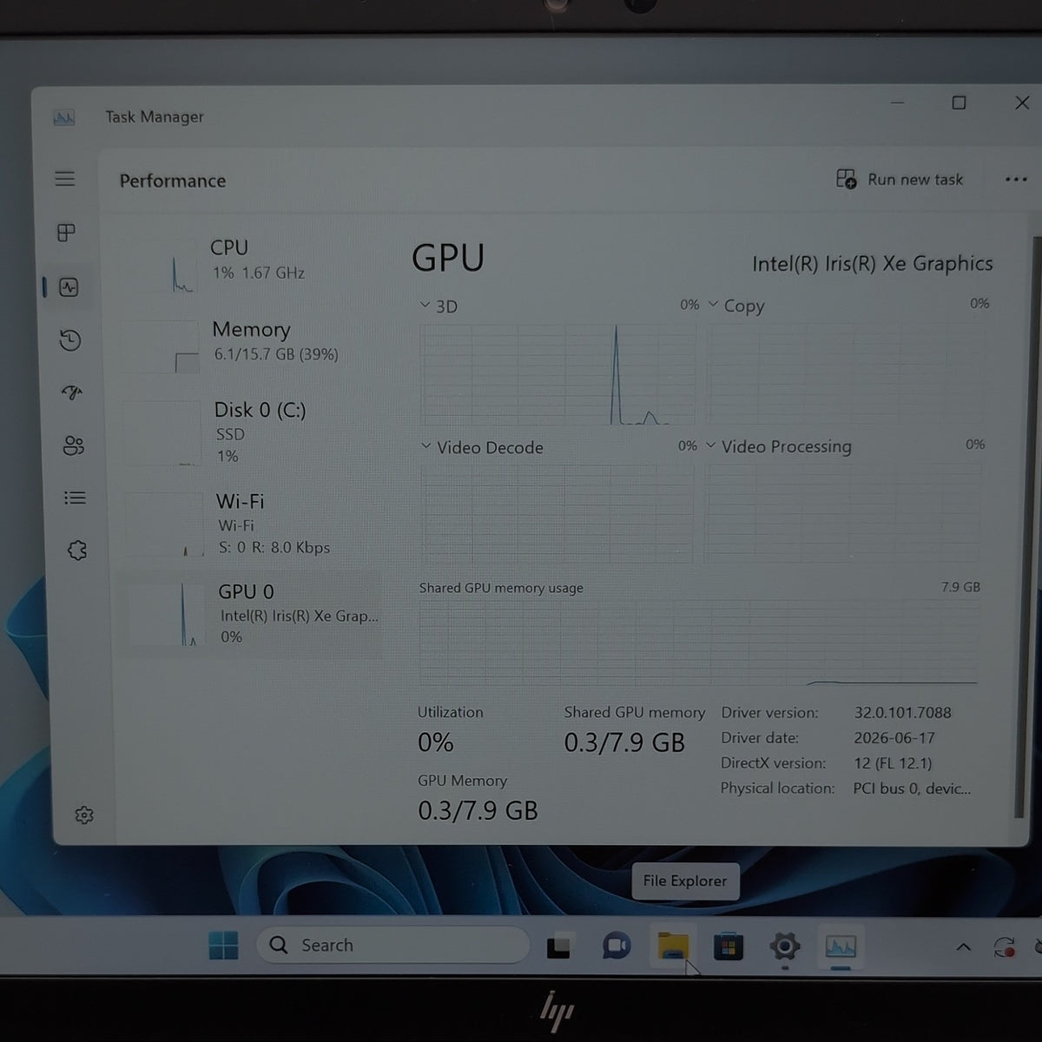The width and height of the screenshot is (1042, 1042).
Task: Open the Teams video chat taskbar icon
Action: pos(616,946)
